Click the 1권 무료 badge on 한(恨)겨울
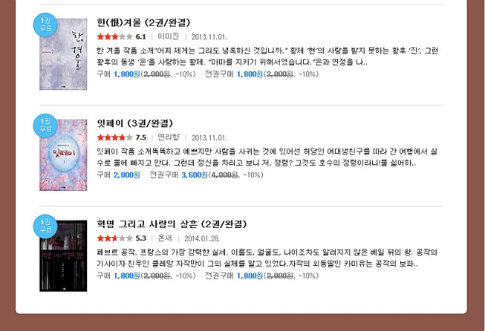The width and height of the screenshot is (485, 331). (45, 25)
